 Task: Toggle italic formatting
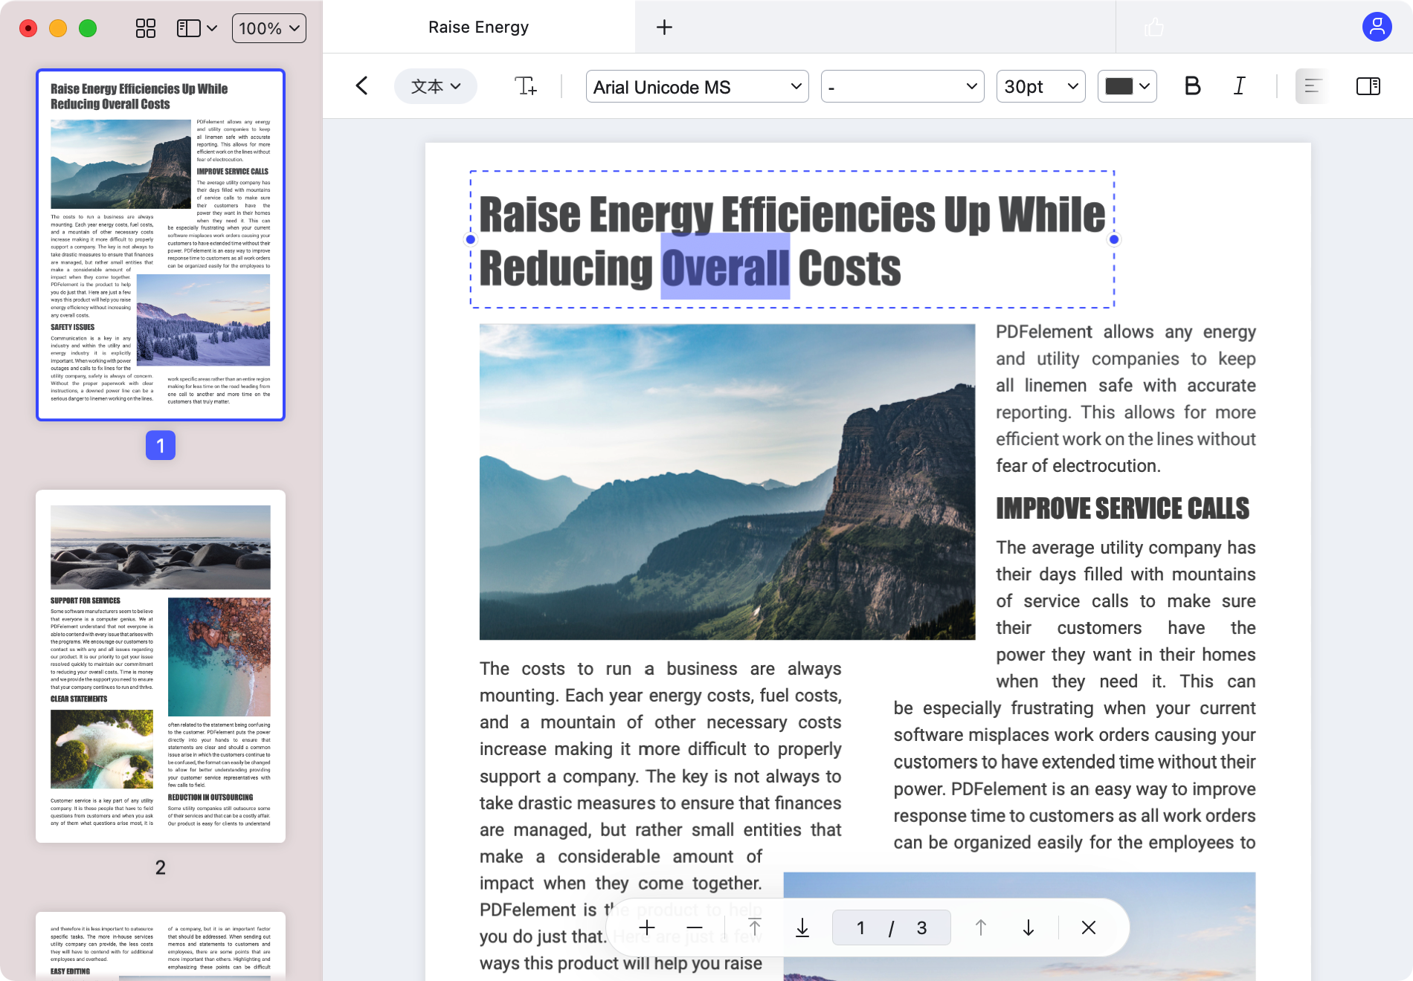click(x=1239, y=86)
